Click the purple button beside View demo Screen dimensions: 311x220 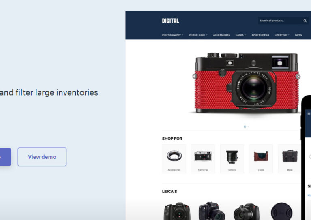[x=5, y=157]
